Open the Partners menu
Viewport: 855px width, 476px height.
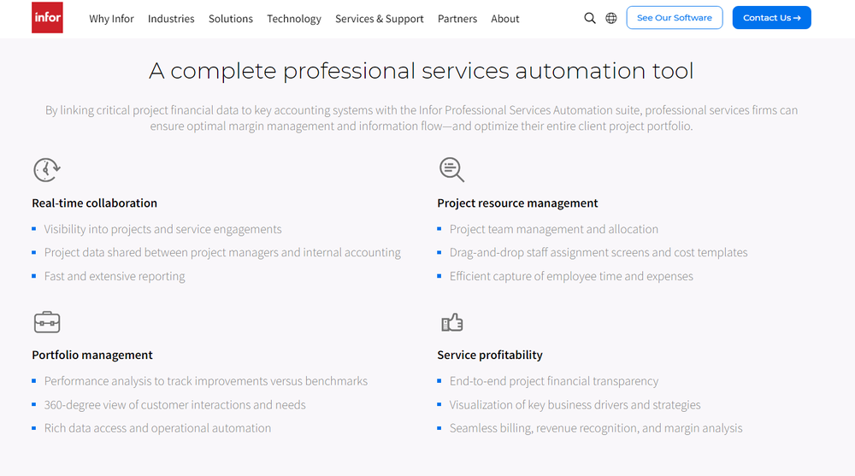tap(457, 19)
